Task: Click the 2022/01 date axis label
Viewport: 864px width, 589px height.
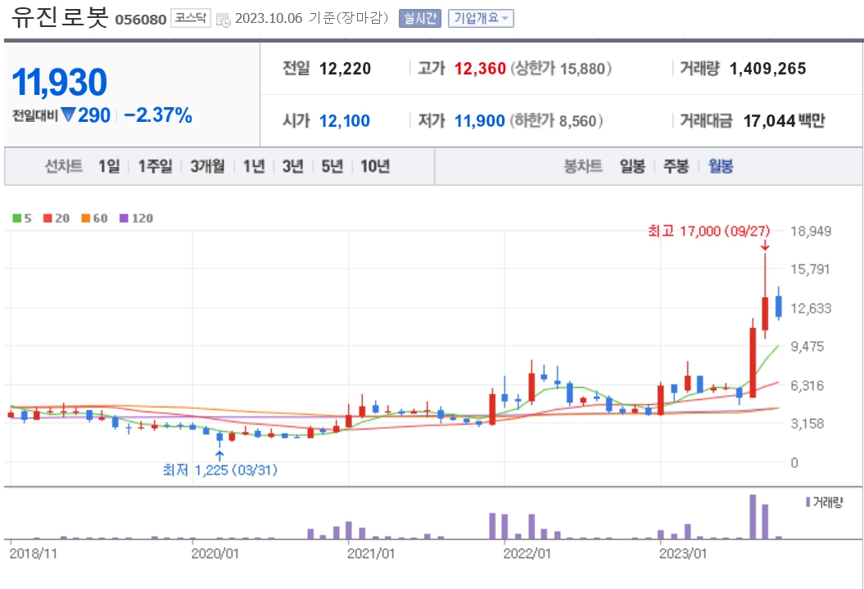Action: [x=527, y=554]
